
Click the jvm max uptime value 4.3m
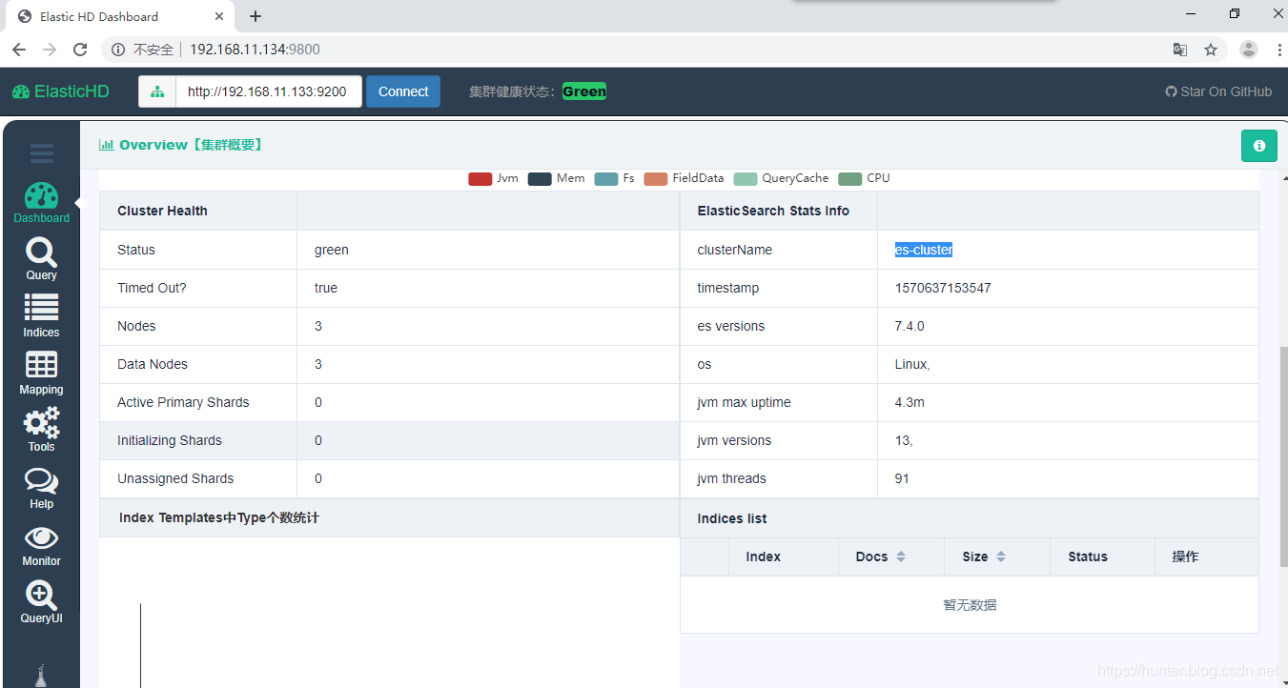910,402
